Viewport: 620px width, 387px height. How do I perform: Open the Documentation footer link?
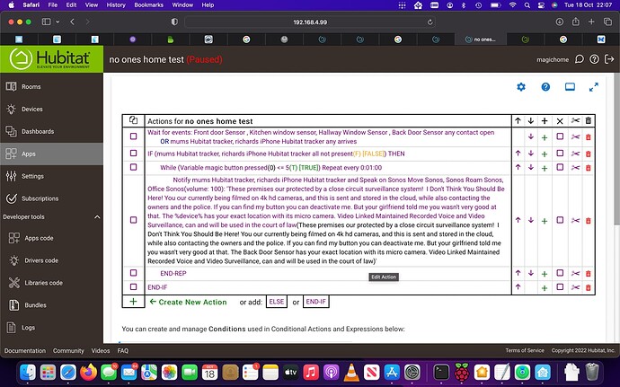tap(24, 350)
